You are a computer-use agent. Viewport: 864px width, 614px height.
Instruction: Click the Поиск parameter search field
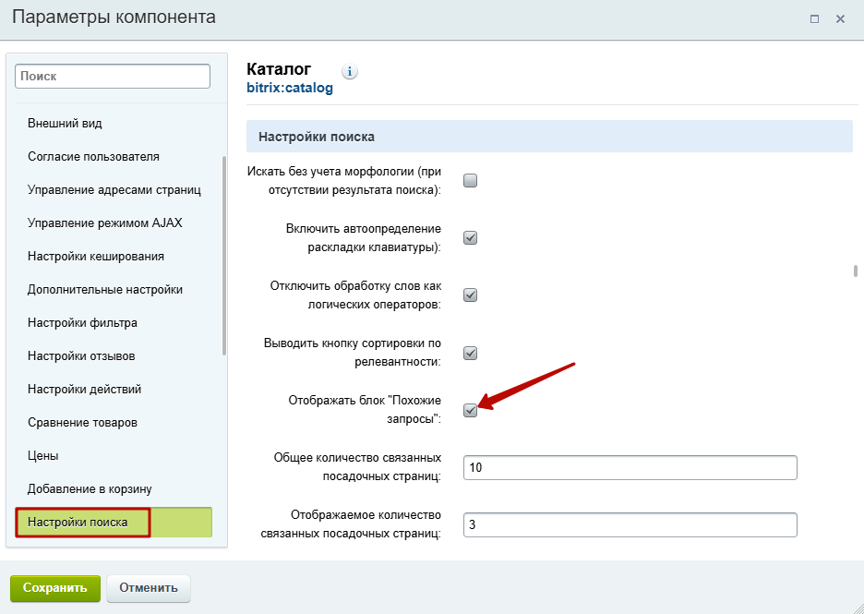tap(113, 76)
